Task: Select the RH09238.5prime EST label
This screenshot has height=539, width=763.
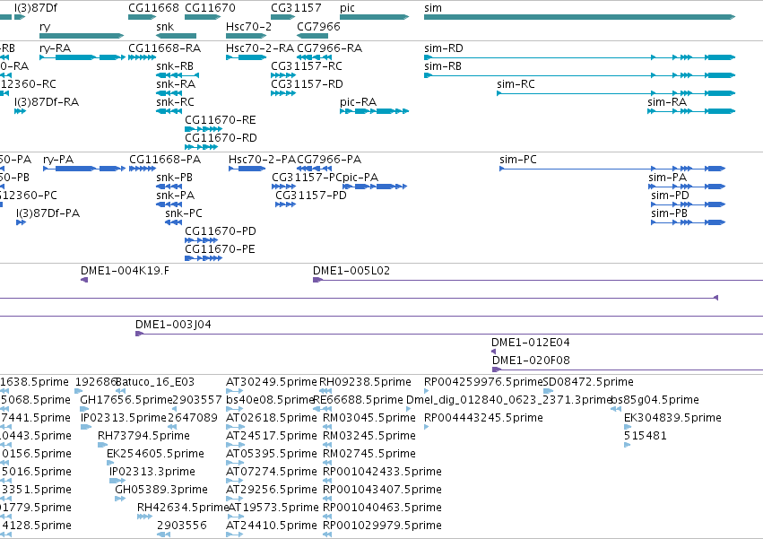Action: point(365,382)
